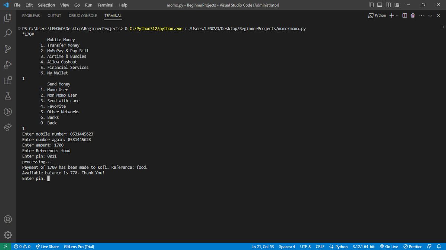Change line endings via CRLF

320,246
